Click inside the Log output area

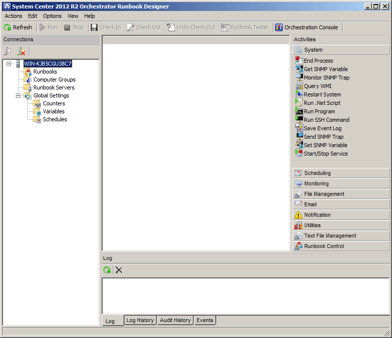(246, 296)
